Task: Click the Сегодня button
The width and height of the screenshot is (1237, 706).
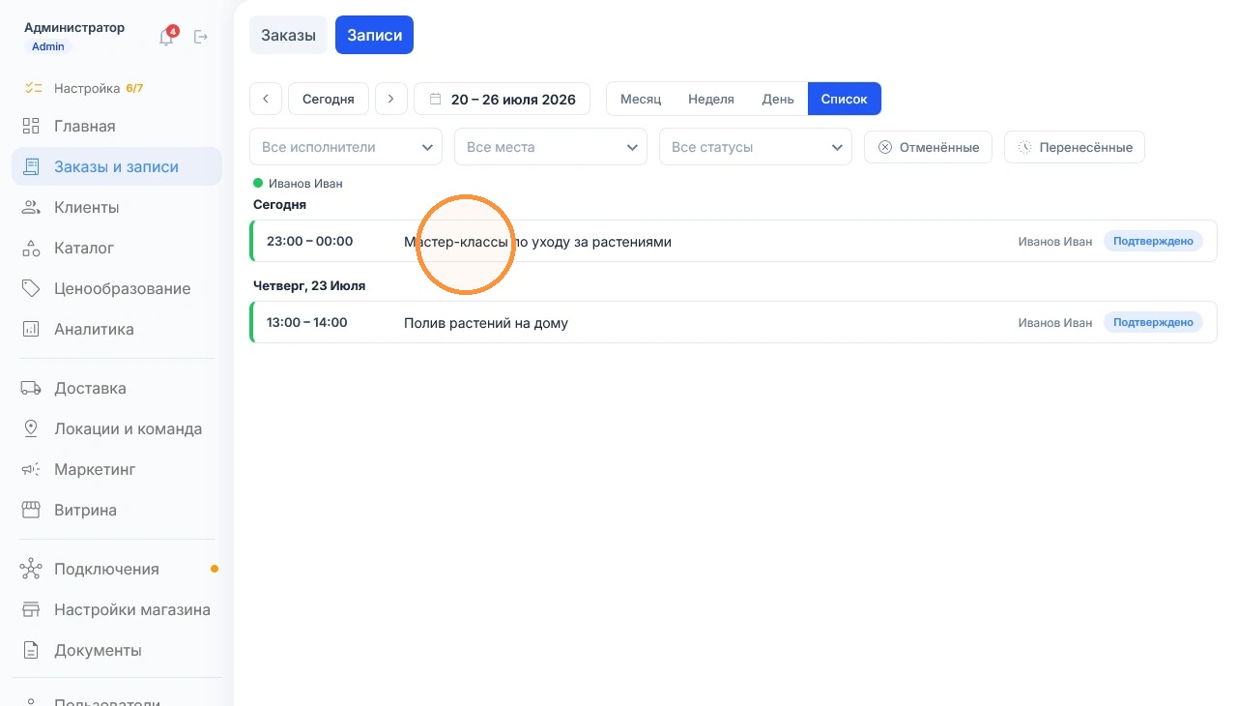Action: point(329,99)
